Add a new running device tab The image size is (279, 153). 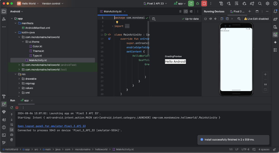(x=249, y=11)
